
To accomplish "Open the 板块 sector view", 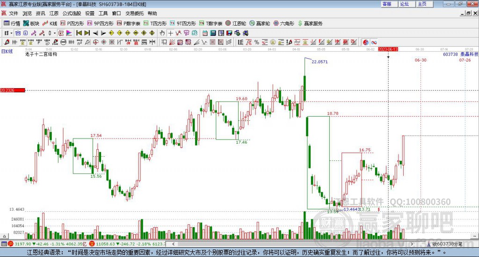I will point(31,23).
